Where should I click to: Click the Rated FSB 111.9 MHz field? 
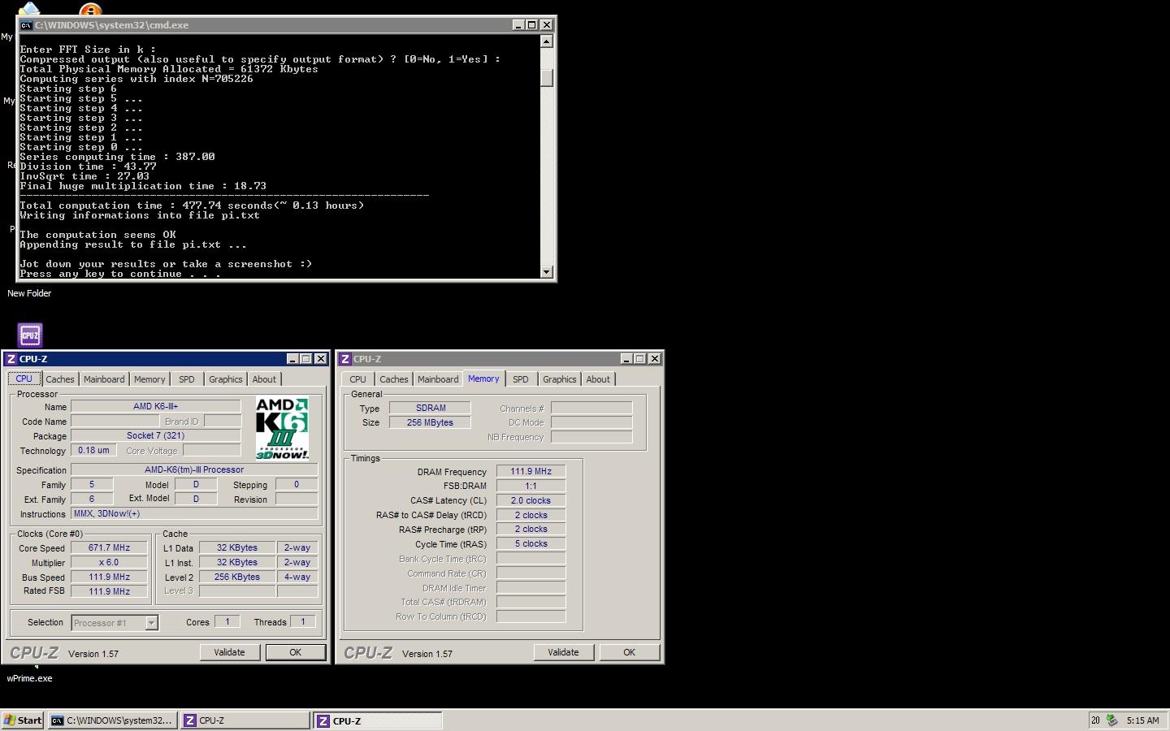click(110, 591)
